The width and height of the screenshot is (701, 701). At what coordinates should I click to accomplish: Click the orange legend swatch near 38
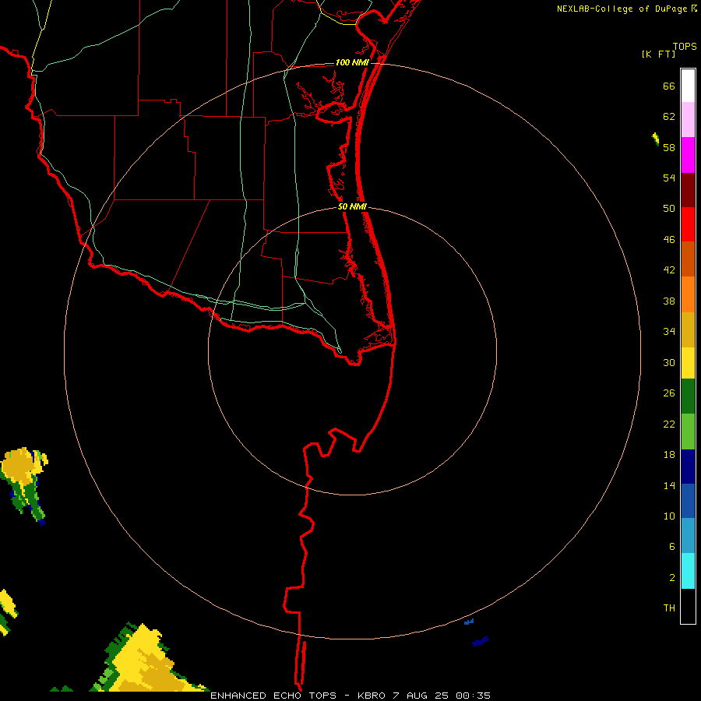coord(688,294)
